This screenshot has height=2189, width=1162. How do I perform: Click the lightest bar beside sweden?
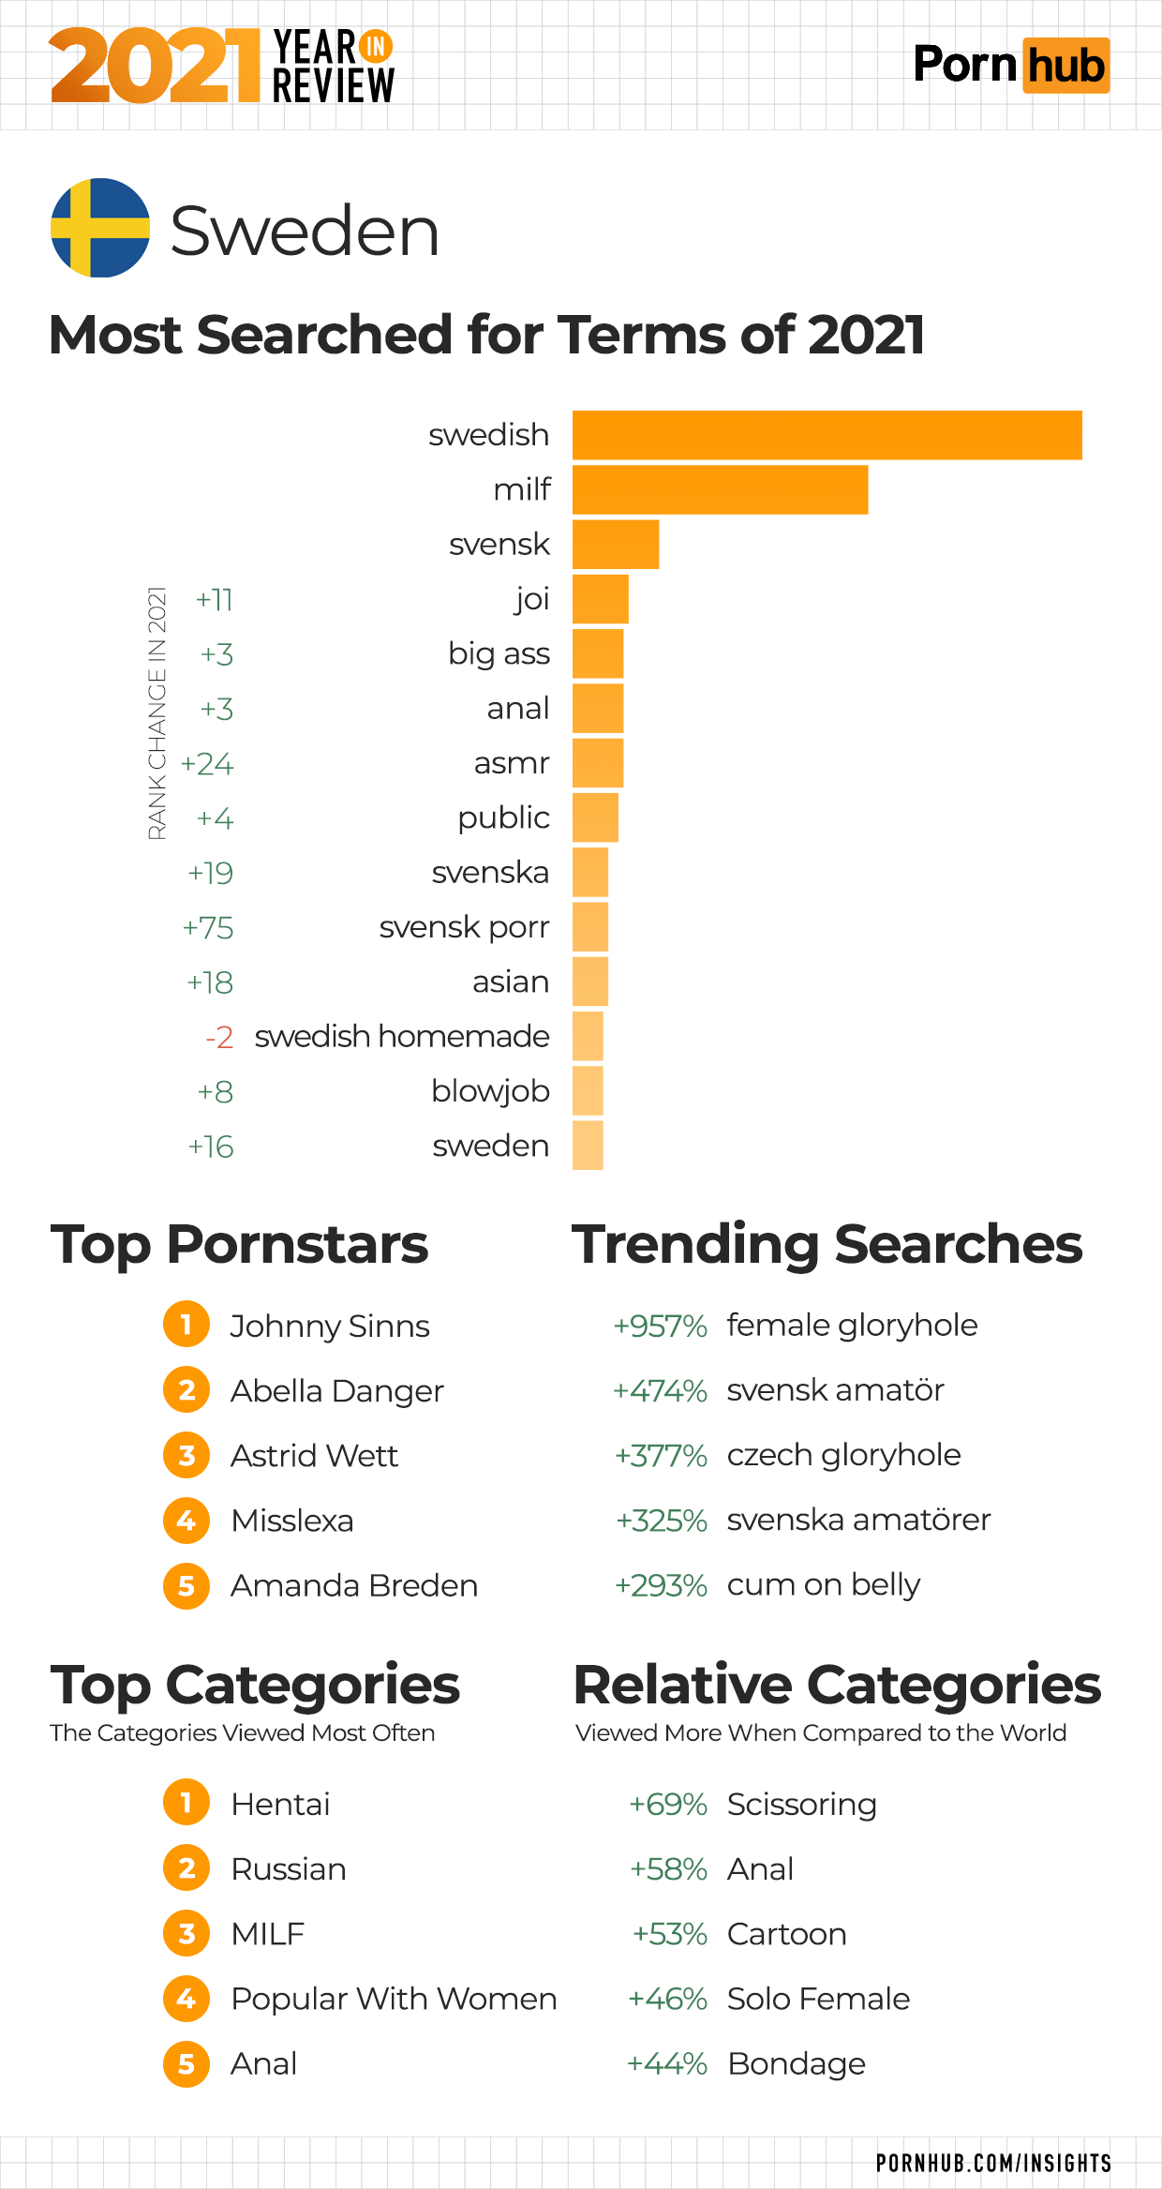588,1146
